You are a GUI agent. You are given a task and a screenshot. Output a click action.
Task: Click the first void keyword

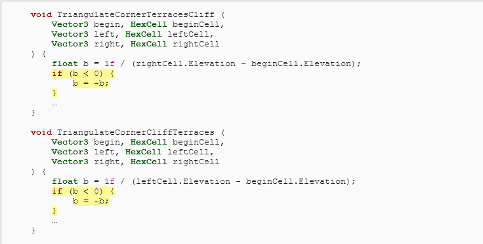pyautogui.click(x=41, y=14)
